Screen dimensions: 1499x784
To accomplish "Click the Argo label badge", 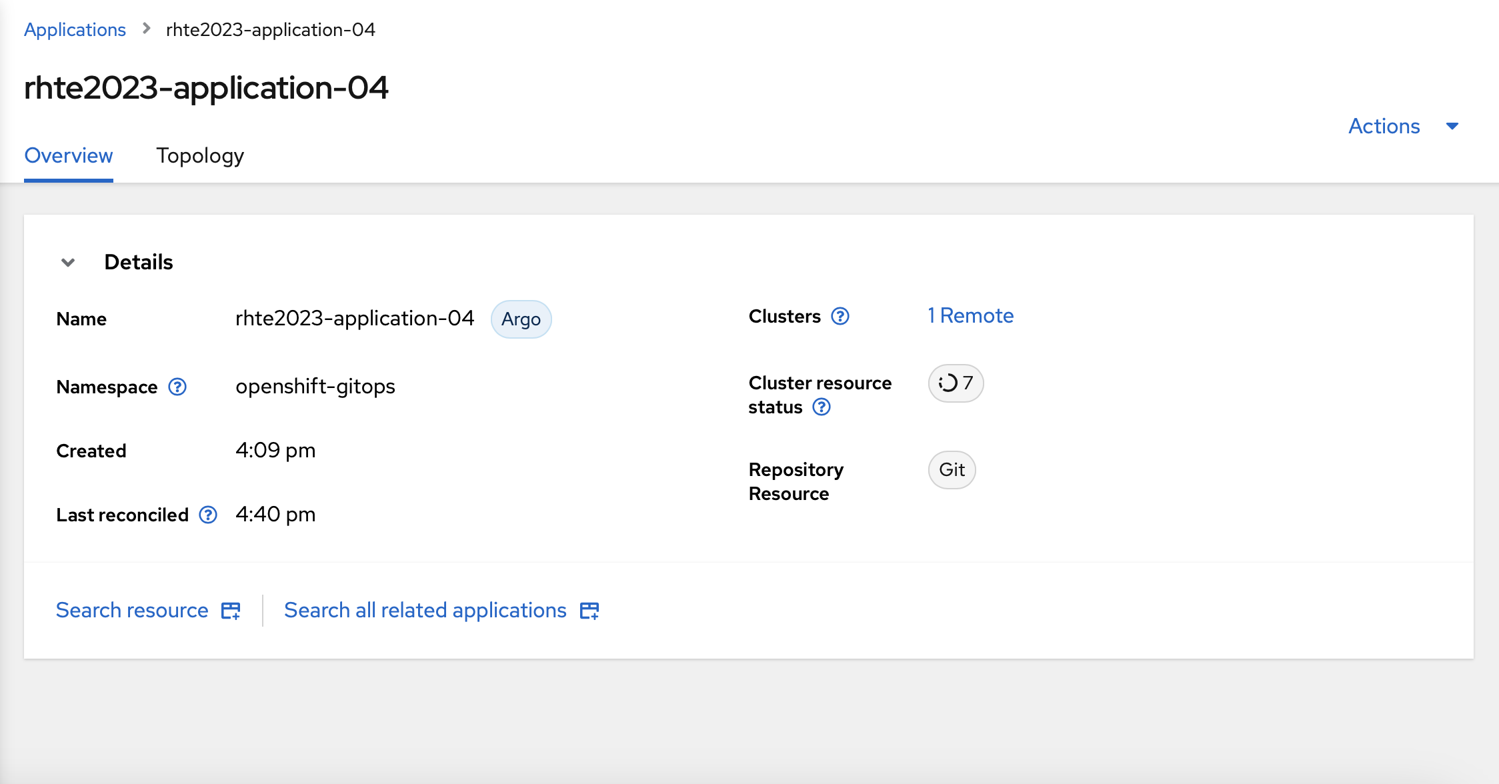I will point(521,319).
